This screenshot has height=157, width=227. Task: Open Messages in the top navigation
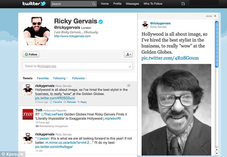(x=132, y=4)
